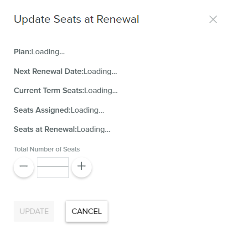Select the 'Seats Assigned:' label
The image size is (233, 234).
tap(42, 110)
